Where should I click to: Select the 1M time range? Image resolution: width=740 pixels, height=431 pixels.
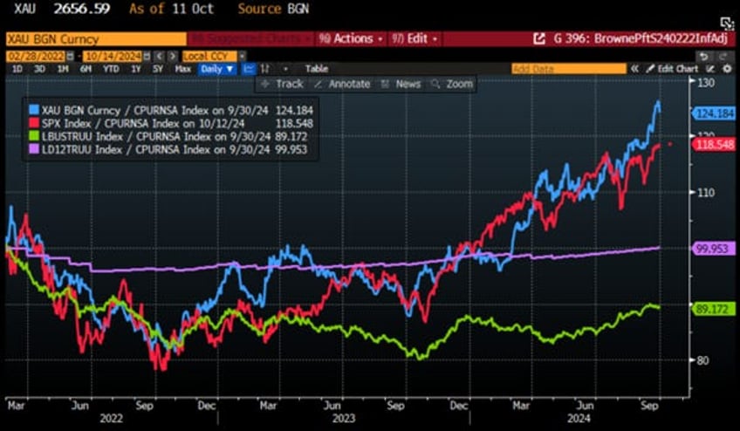click(x=63, y=69)
